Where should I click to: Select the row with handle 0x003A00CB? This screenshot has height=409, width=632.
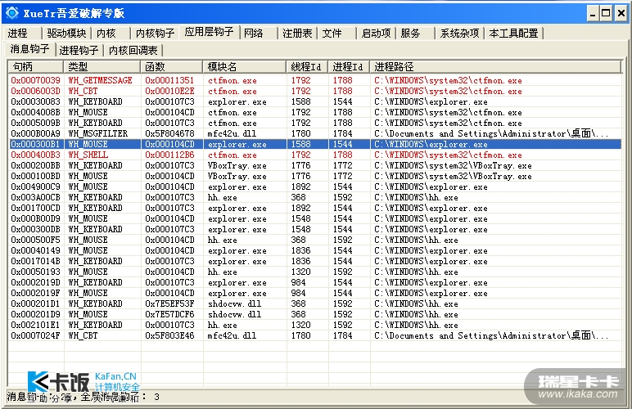(314, 197)
